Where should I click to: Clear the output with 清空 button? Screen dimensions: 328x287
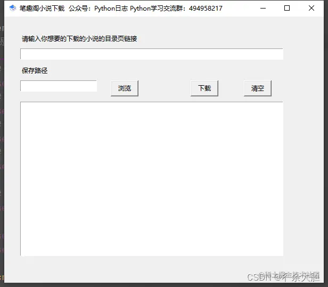click(x=258, y=88)
